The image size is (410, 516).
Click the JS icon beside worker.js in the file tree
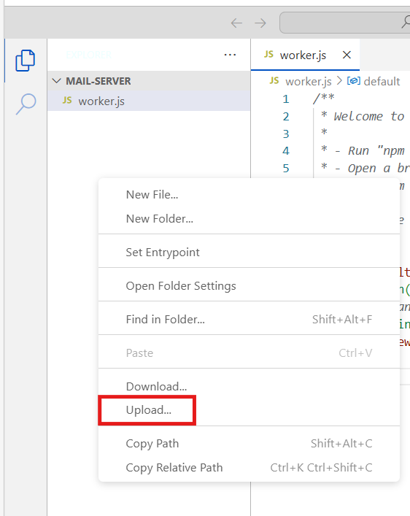[67, 101]
